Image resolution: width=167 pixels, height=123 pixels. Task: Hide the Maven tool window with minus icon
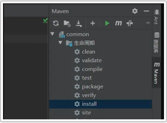click(x=146, y=11)
